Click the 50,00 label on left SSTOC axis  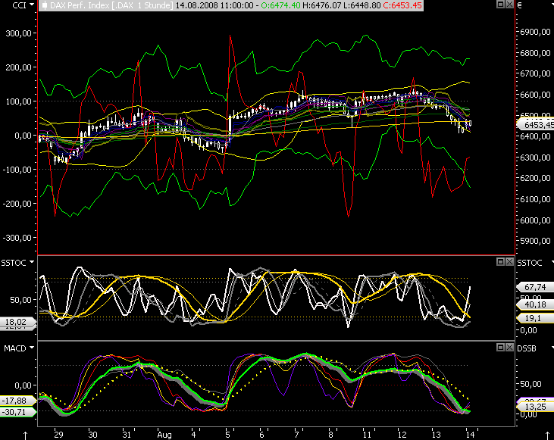click(21, 300)
